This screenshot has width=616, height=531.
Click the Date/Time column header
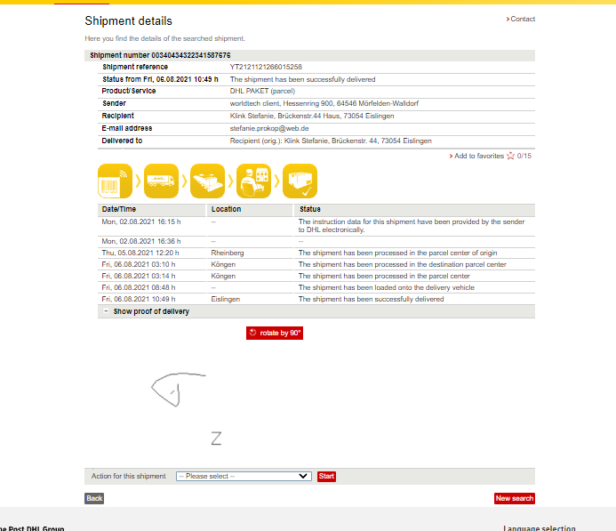coord(119,209)
